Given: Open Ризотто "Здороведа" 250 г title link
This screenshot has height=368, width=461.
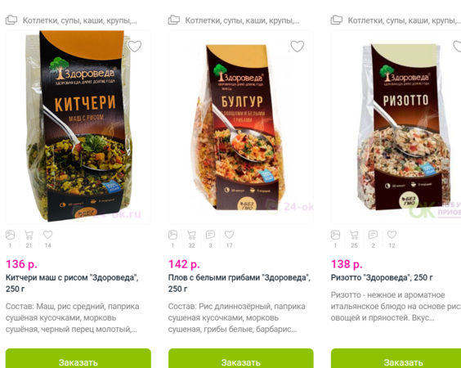Looking at the screenshot, I should pos(382,277).
